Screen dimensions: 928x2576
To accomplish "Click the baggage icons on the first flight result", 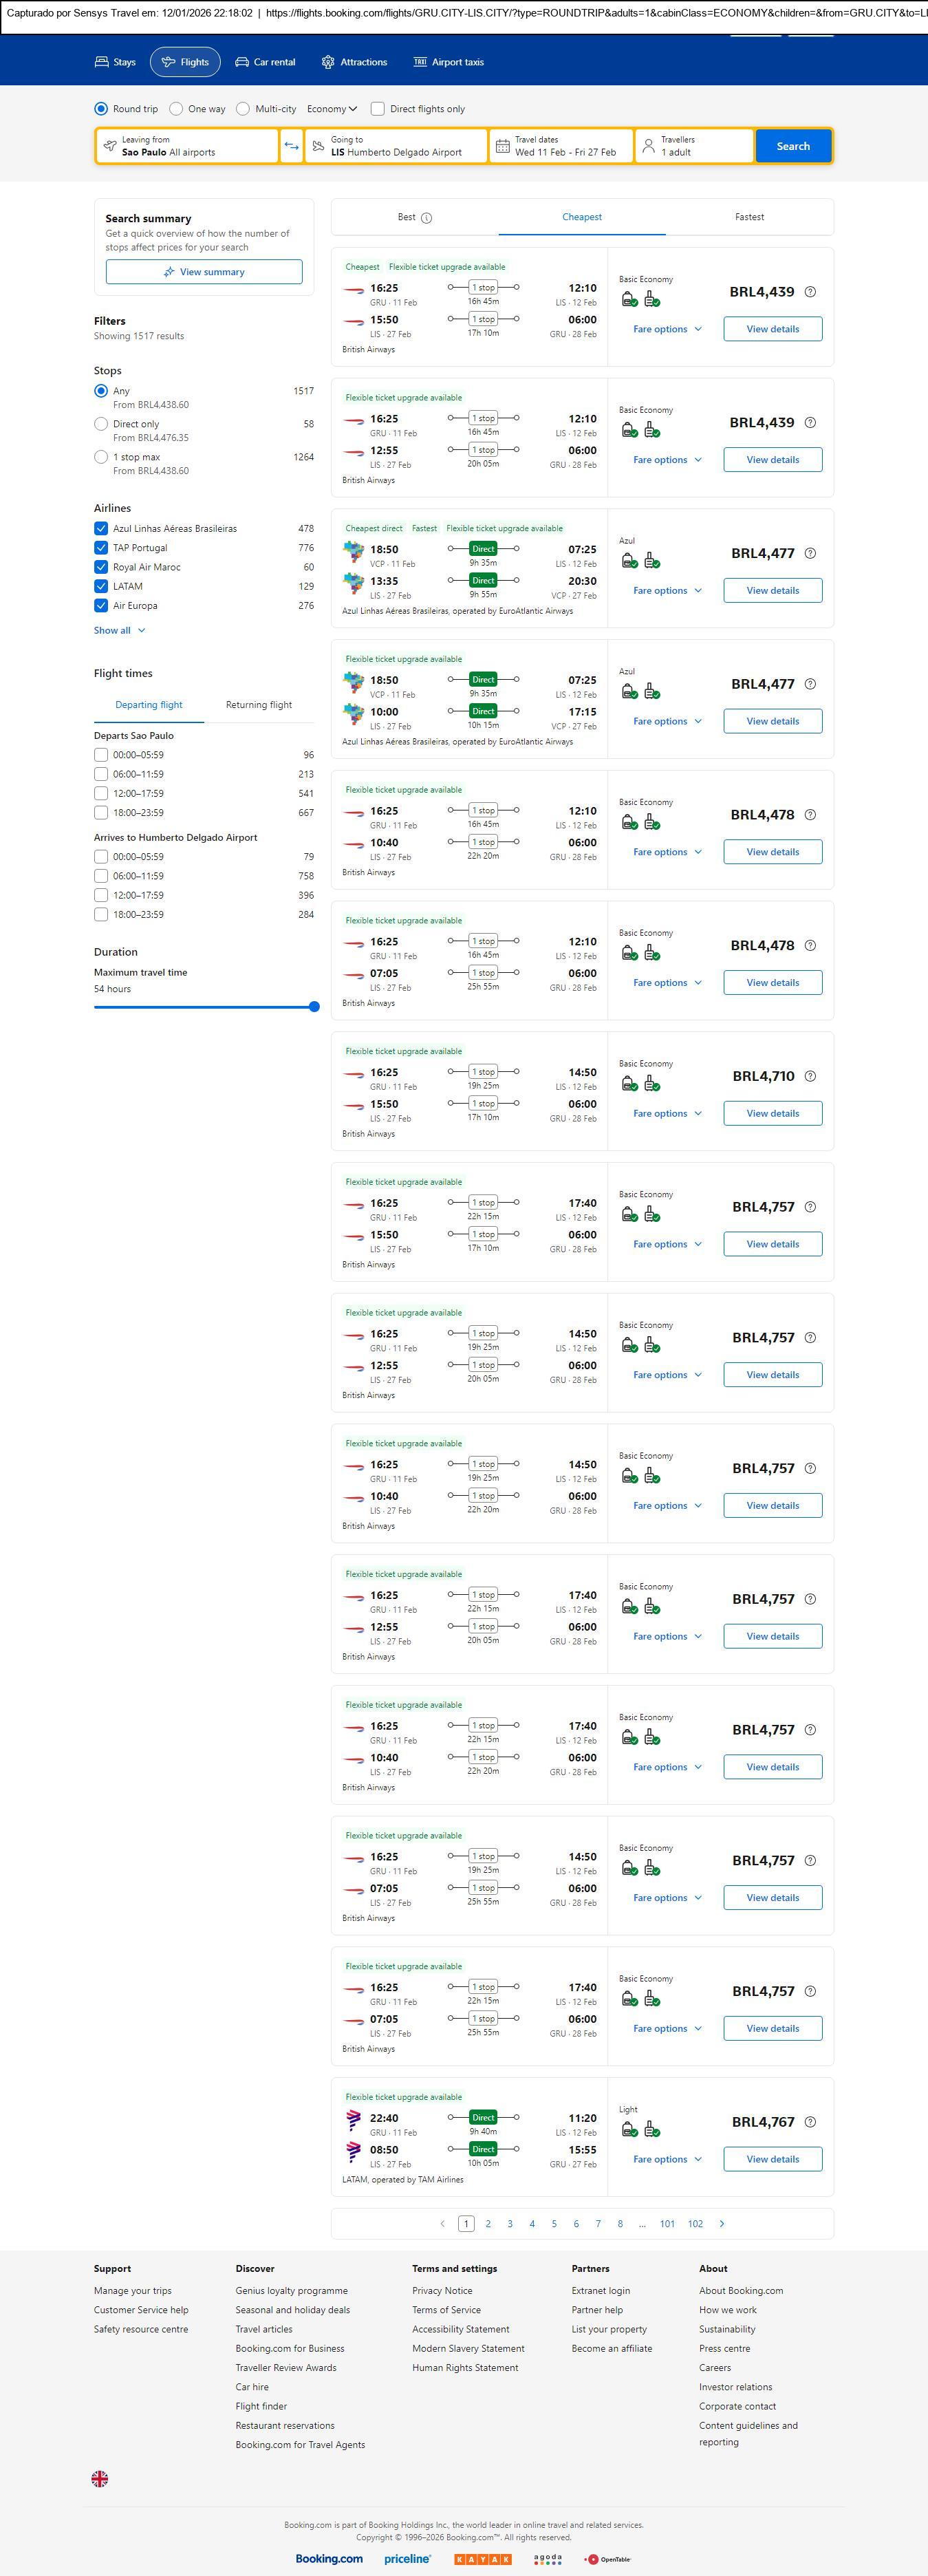I will (640, 299).
